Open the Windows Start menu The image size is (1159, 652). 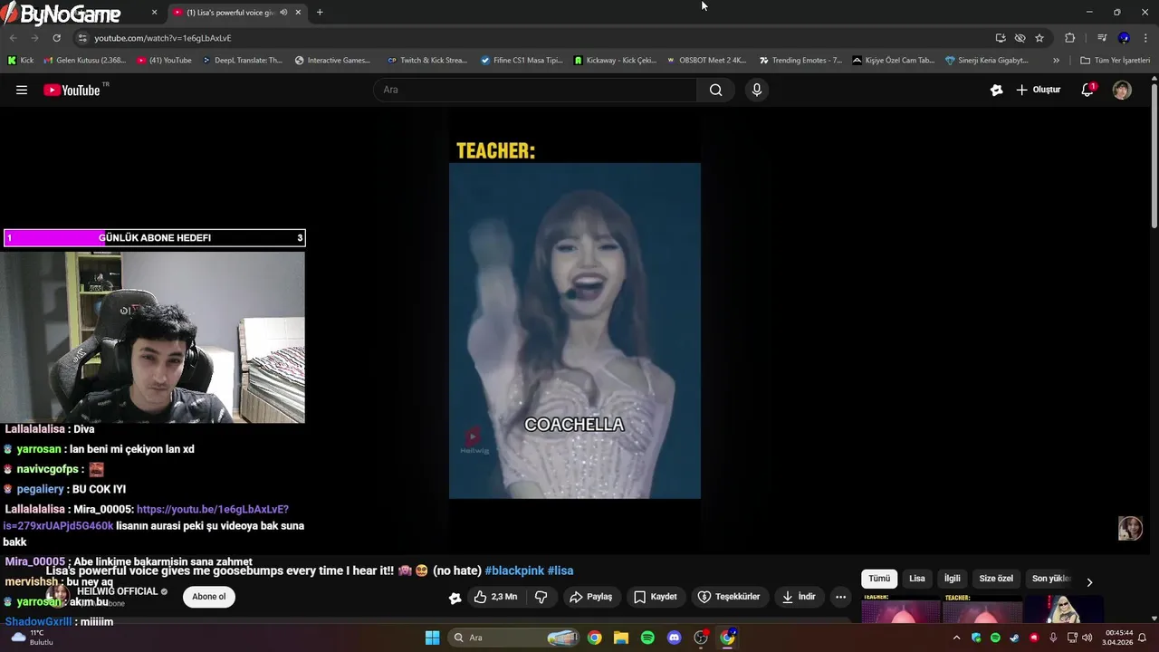[x=432, y=638]
